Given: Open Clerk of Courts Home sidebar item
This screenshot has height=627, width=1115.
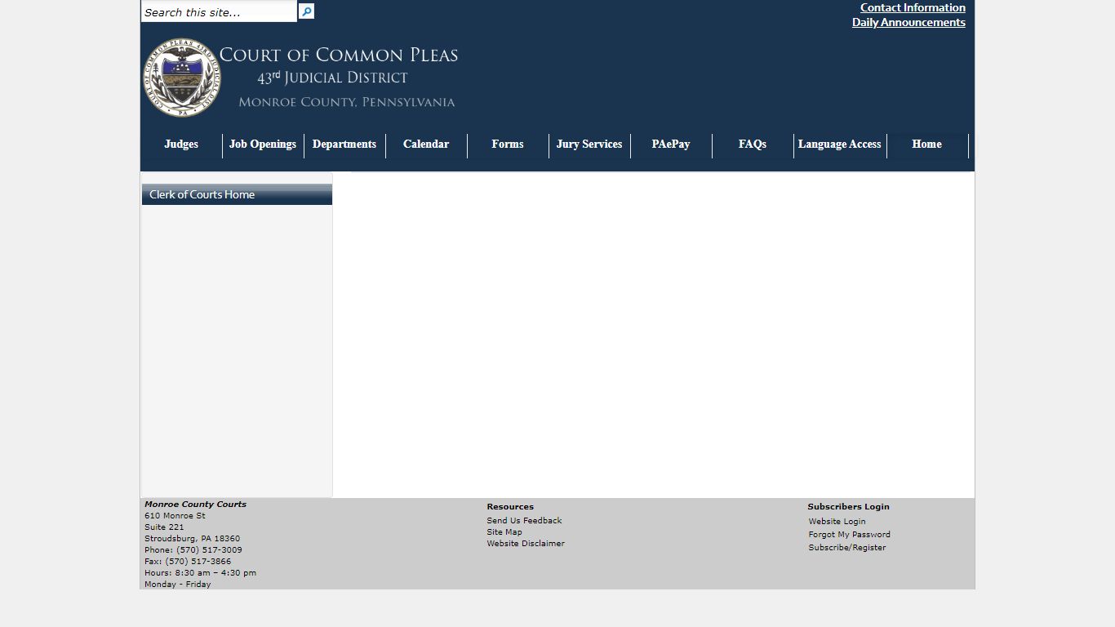Looking at the screenshot, I should pos(237,194).
